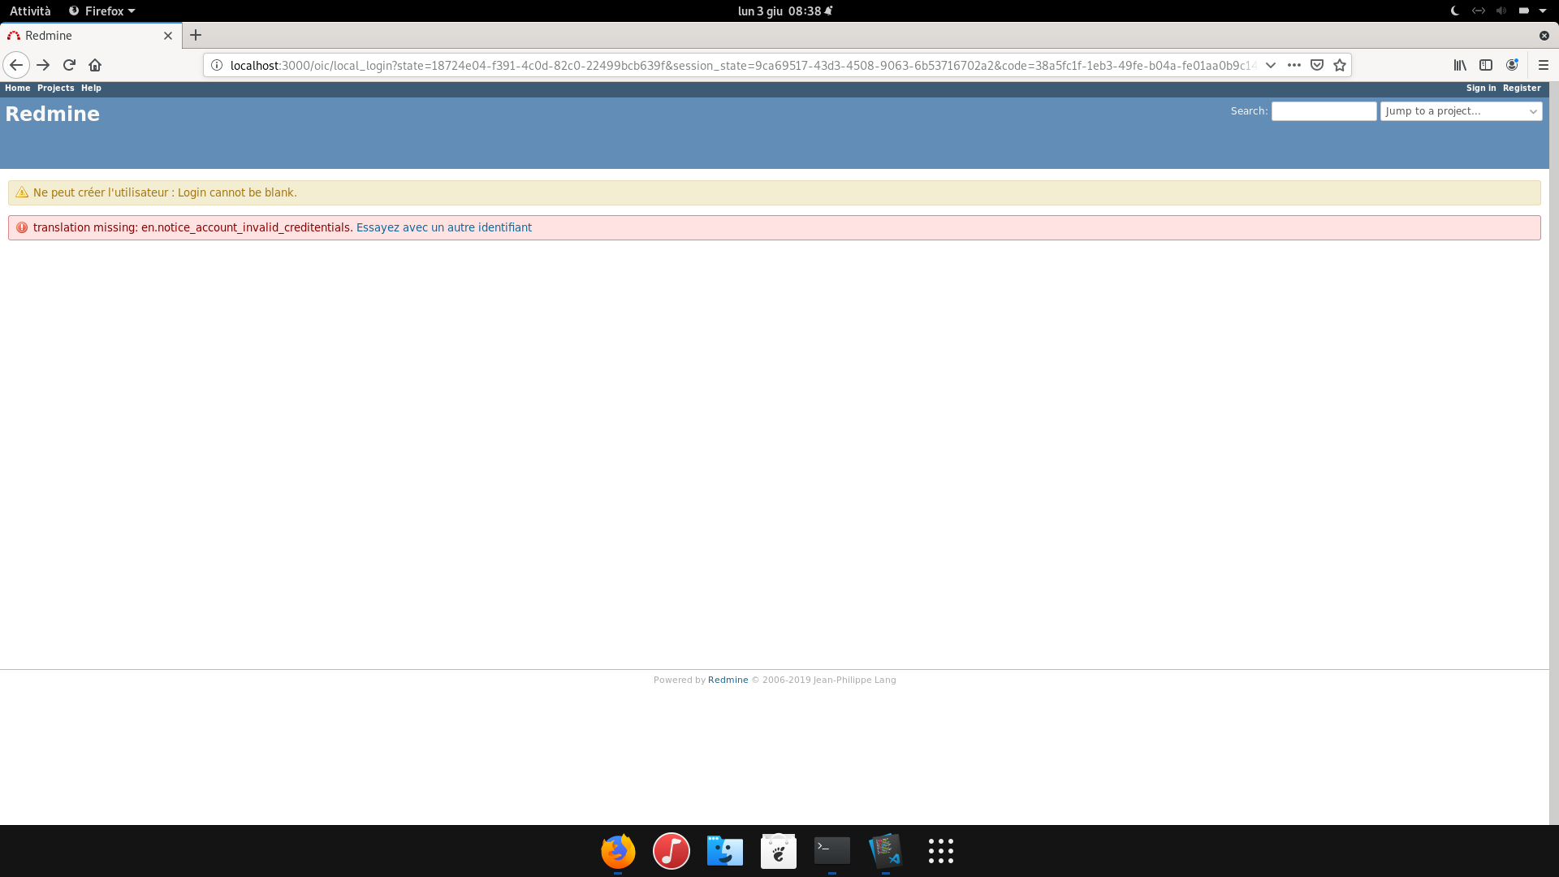Open the Firefox Library icon
The width and height of the screenshot is (1559, 877).
(1460, 65)
